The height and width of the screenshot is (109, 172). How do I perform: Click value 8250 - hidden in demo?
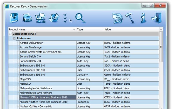click(x=117, y=102)
